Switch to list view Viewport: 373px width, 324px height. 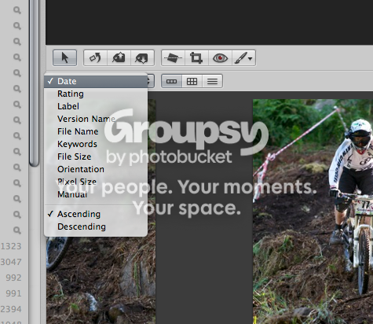pyautogui.click(x=212, y=81)
